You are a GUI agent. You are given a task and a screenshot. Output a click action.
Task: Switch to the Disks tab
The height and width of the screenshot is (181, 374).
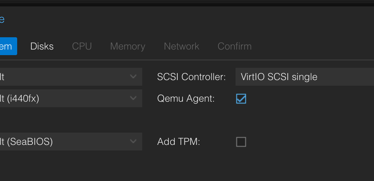coord(42,46)
